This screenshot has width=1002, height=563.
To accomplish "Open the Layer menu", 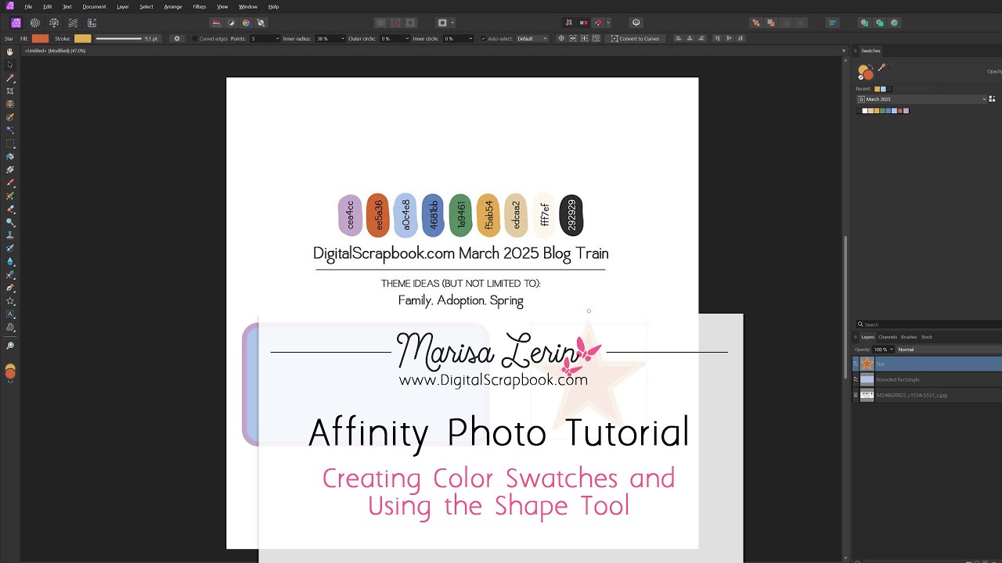I will (x=123, y=6).
